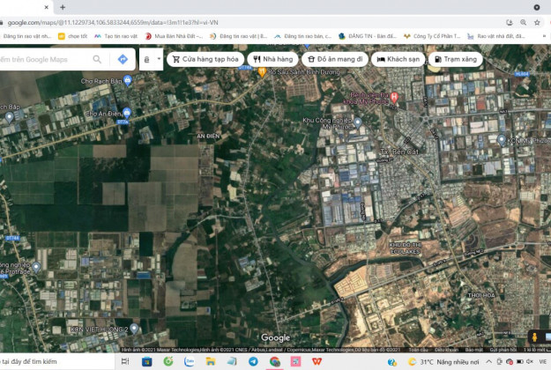
Task: Select the Khách sạn filter chip
Action: (398, 59)
